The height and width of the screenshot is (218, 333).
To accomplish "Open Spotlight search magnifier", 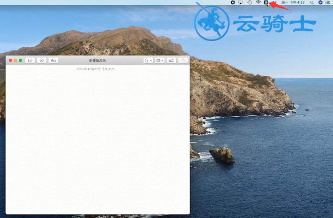I will 312,2.
